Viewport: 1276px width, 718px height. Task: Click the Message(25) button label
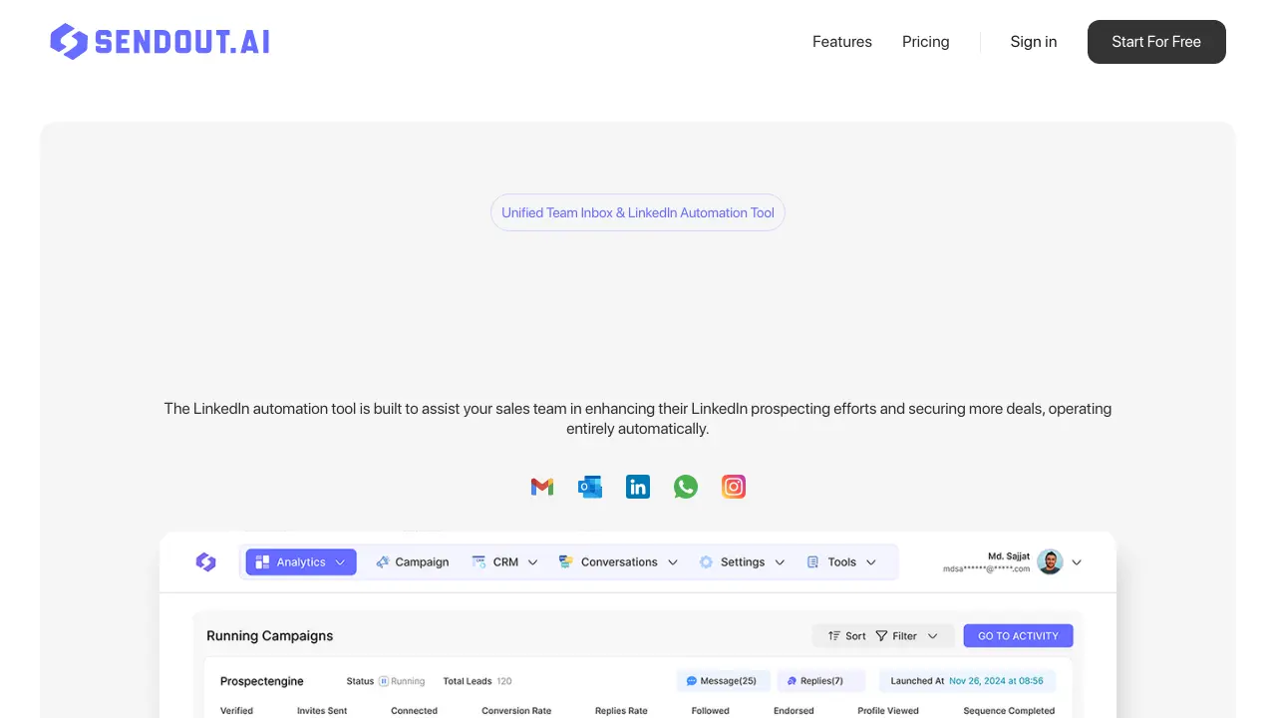[x=729, y=681]
